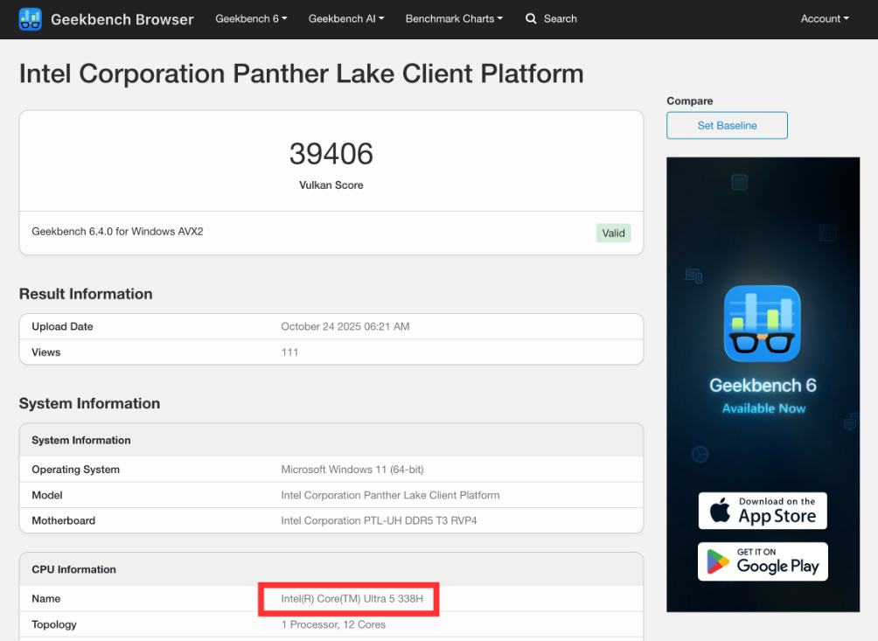Viewport: 878px width, 641px height.
Task: Click the Set Baseline button
Action: tap(727, 125)
